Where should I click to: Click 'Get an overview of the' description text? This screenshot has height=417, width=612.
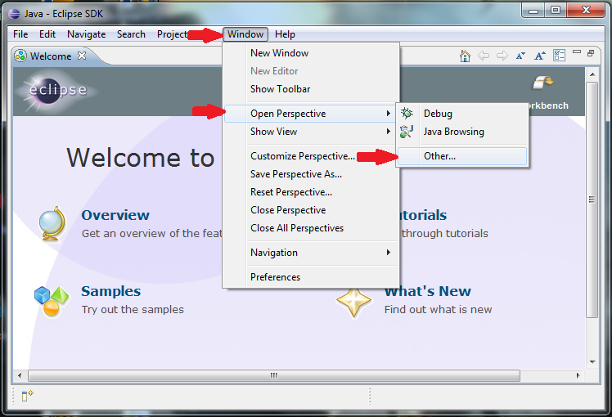[x=152, y=233]
